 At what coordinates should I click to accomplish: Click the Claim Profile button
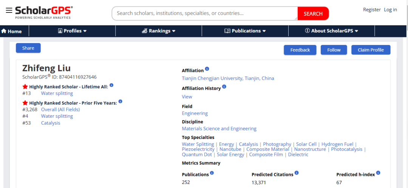(371, 50)
